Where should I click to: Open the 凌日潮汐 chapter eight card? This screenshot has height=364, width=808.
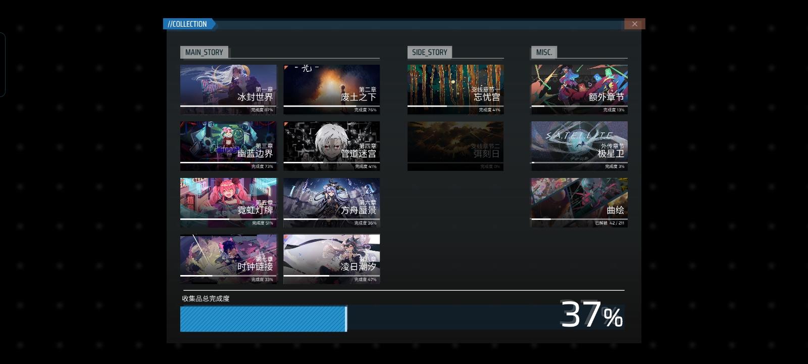point(331,259)
